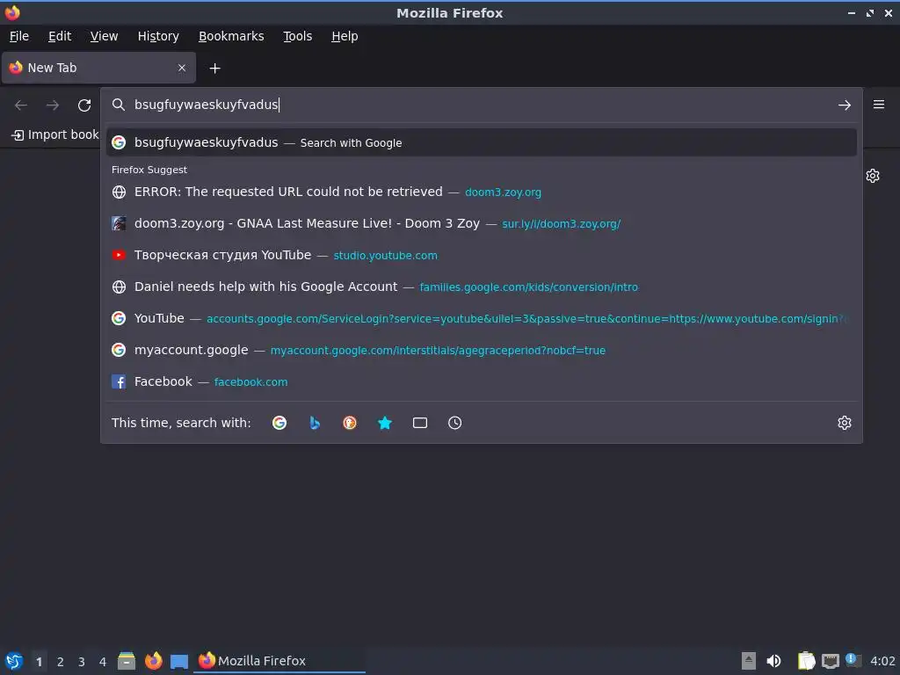
Task: Open the Bookmarks menu
Action: pos(231,36)
